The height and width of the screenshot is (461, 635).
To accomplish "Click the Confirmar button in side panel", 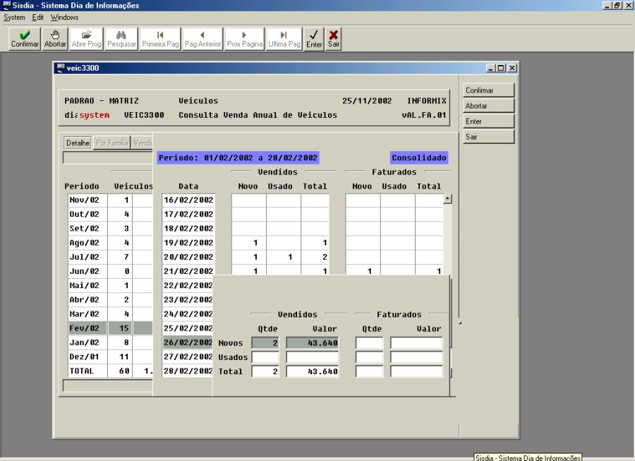I will point(488,90).
